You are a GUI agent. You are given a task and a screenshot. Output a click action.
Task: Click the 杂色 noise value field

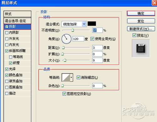tap(97, 86)
